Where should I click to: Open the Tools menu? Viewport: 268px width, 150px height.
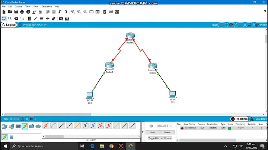(x=36, y=6)
